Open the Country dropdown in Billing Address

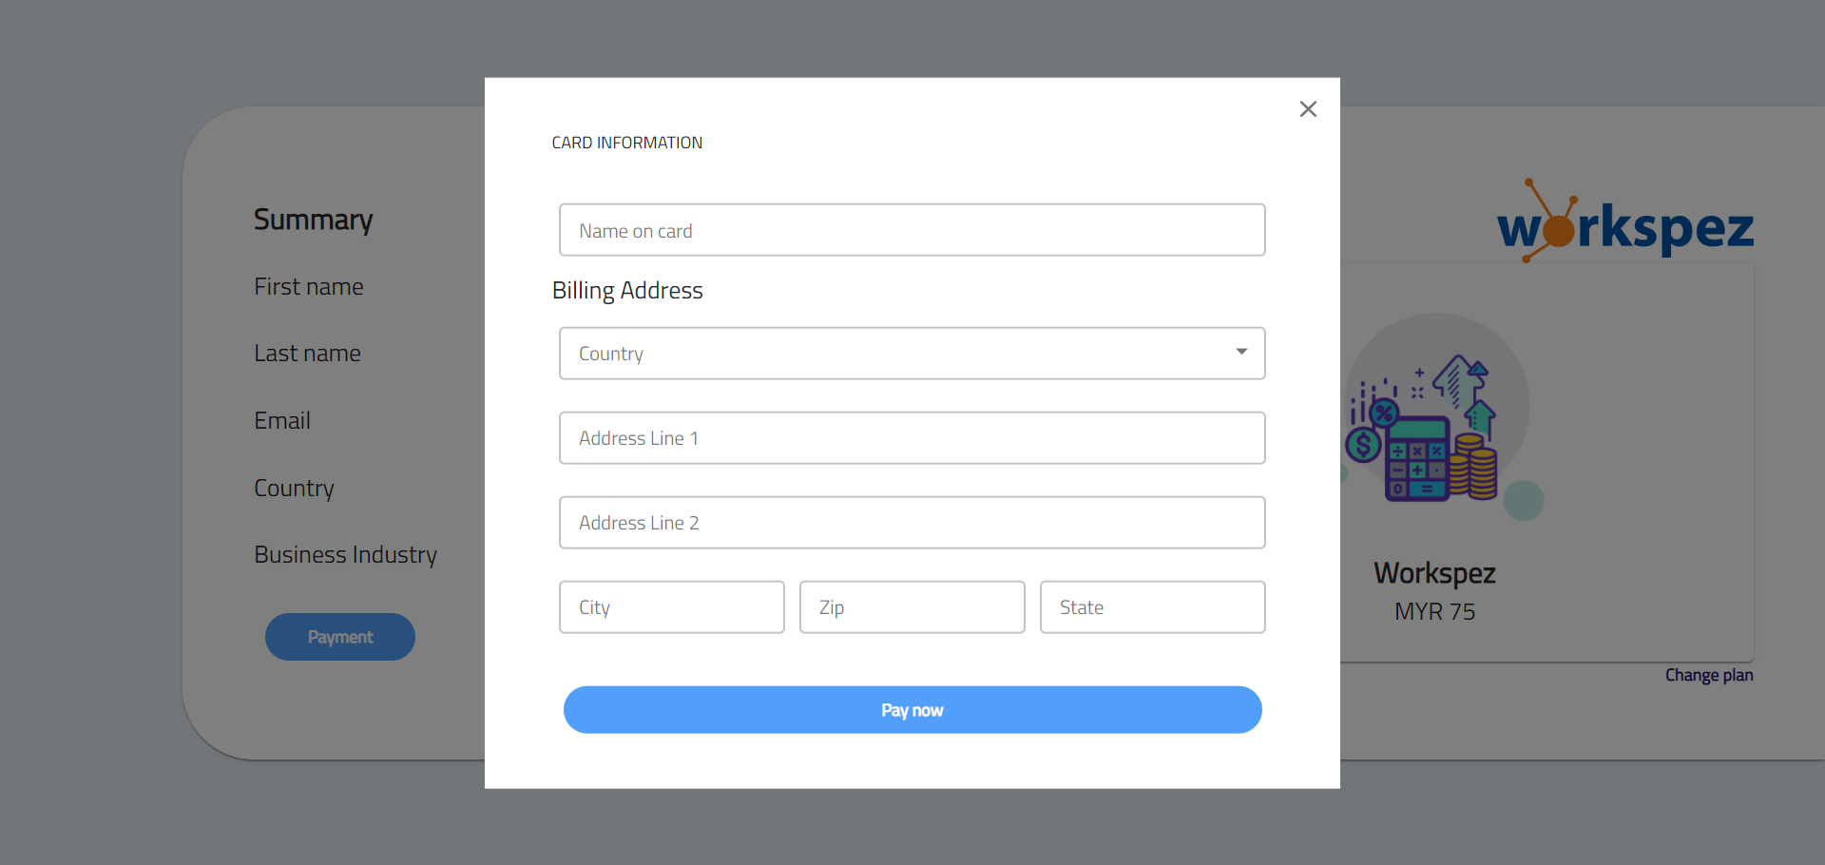[x=912, y=354]
